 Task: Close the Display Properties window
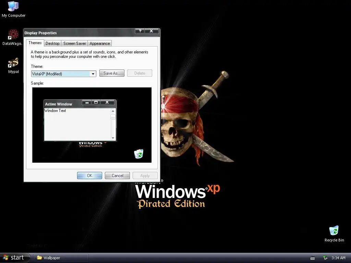tap(152, 31)
